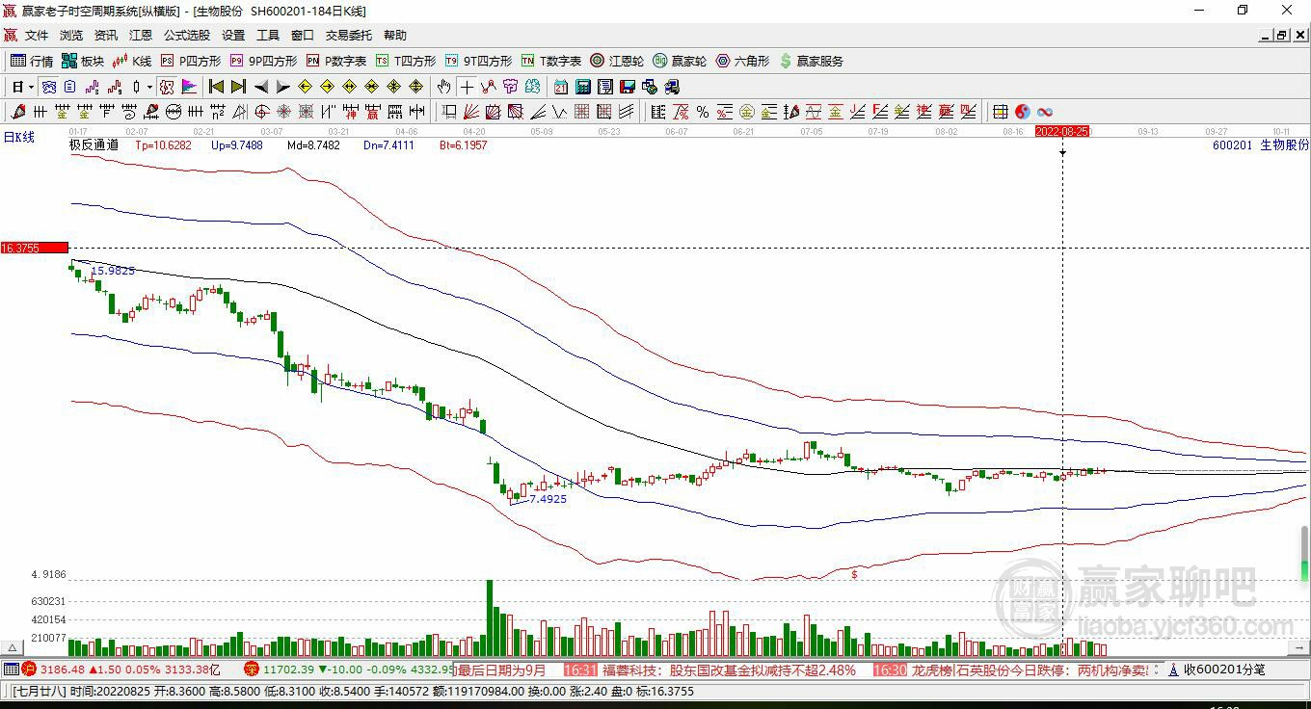This screenshot has height=709, width=1311.
Task: Select the red fan lines drawing tool
Action: 471,112
